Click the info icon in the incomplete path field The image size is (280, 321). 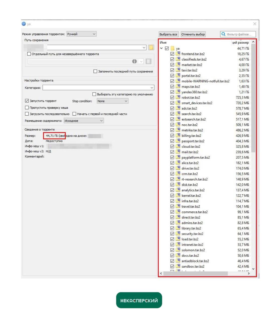[x=134, y=61]
